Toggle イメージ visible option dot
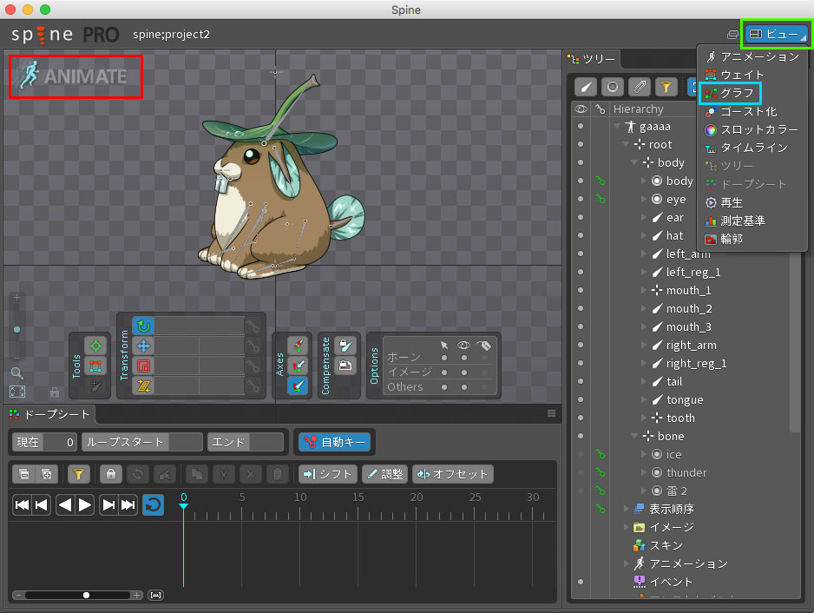This screenshot has width=814, height=613. 464,372
